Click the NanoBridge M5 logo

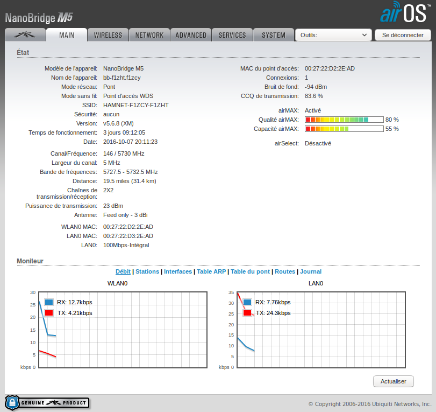coord(39,18)
